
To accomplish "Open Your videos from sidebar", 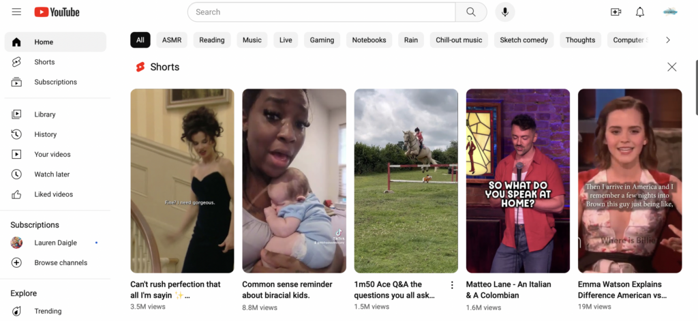I will click(x=56, y=155).
